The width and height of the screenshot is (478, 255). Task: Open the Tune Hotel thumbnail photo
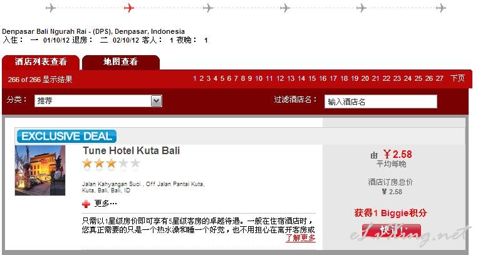(40, 170)
